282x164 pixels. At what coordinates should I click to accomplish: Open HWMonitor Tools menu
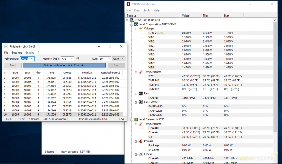[x=147, y=11]
